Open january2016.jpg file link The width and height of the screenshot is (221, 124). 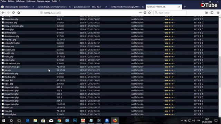click(12, 67)
